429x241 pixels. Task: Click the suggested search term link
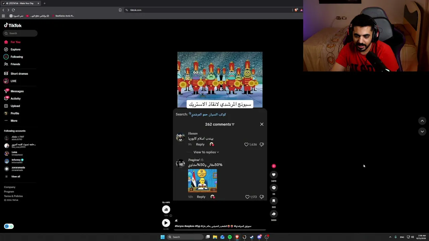click(208, 114)
